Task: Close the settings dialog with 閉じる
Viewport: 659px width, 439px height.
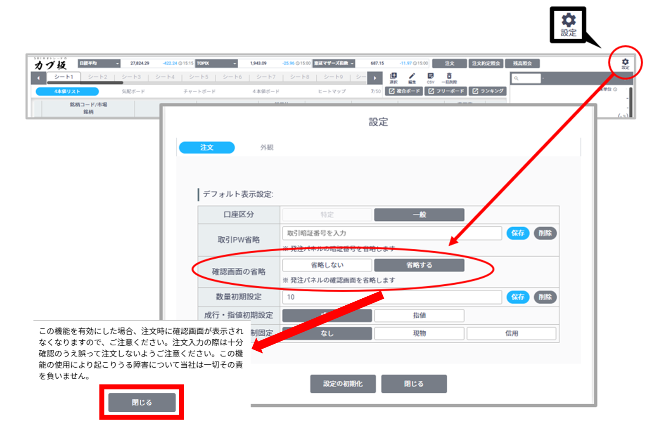Action: click(x=414, y=384)
